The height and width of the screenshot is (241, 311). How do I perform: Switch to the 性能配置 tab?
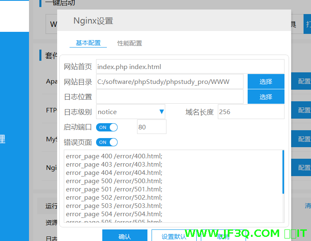pyautogui.click(x=130, y=43)
